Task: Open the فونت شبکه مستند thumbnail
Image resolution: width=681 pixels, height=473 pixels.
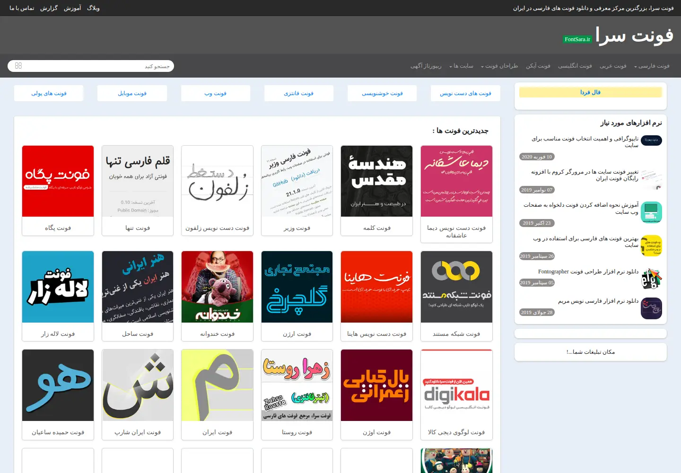Action: 456,287
